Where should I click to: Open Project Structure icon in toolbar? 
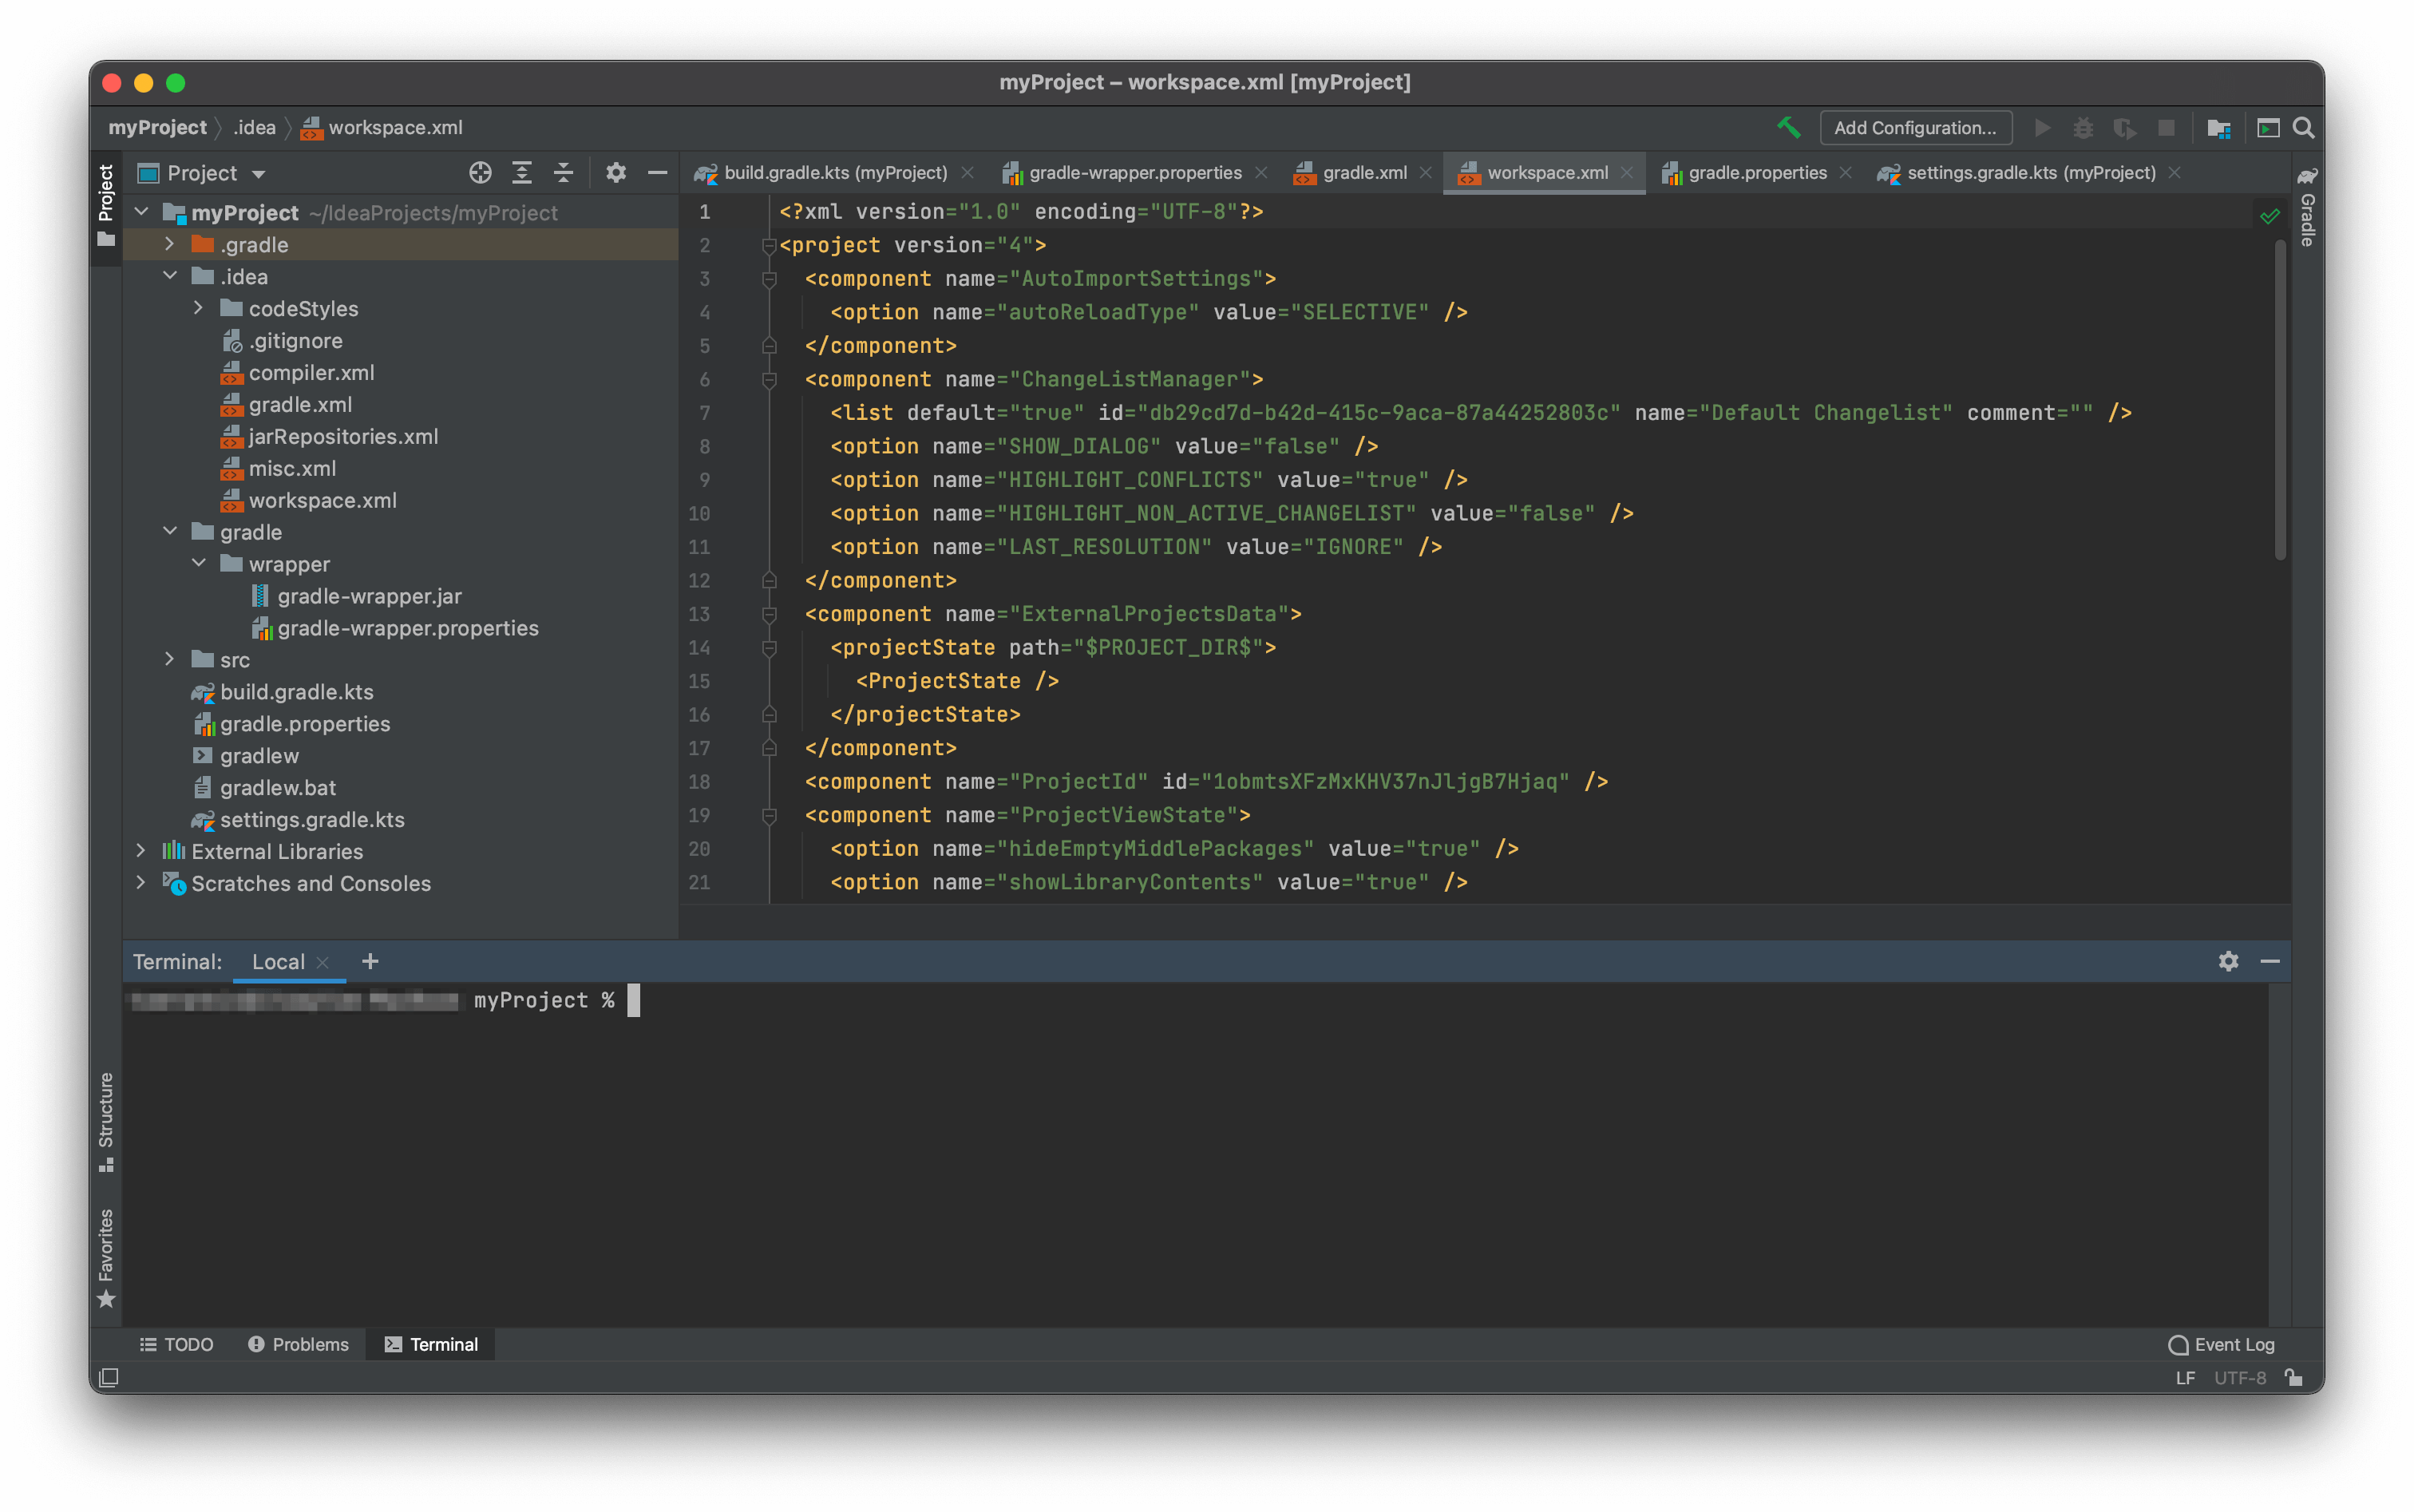[2219, 128]
